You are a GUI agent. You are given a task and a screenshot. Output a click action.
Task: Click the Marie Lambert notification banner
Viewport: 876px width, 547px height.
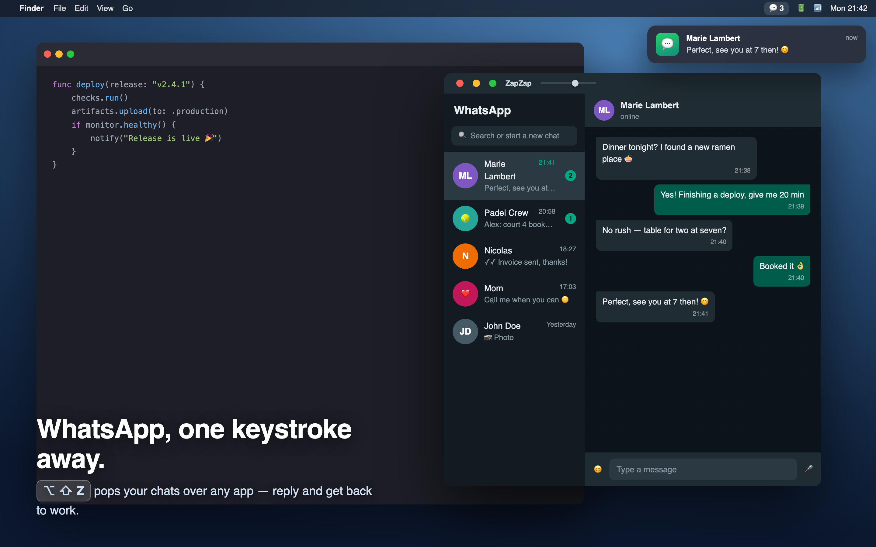756,44
